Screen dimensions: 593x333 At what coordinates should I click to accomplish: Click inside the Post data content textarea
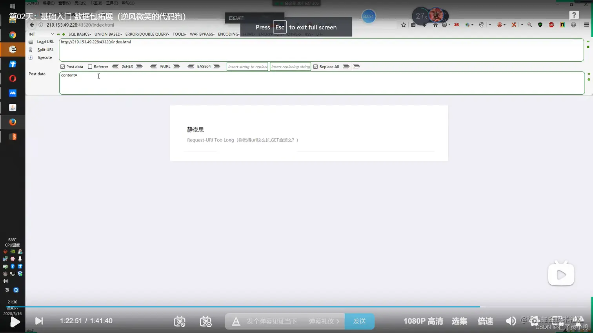(x=322, y=83)
